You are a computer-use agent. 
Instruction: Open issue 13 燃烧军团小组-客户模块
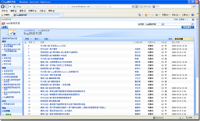tap(50, 68)
